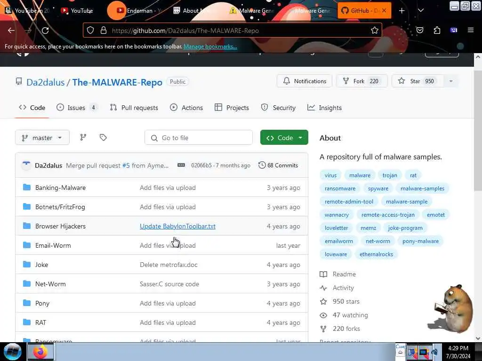Expand commit message with ellipsis icon

tap(181, 165)
